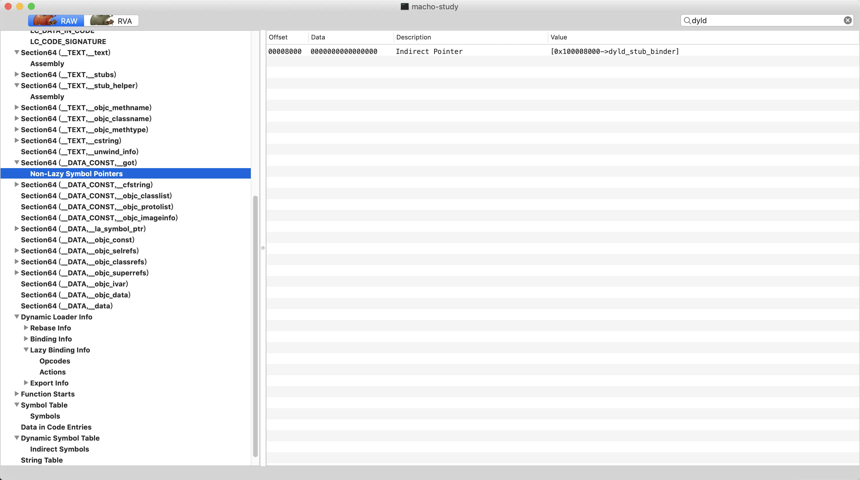
Task: Open the String Table item
Action: coord(42,460)
